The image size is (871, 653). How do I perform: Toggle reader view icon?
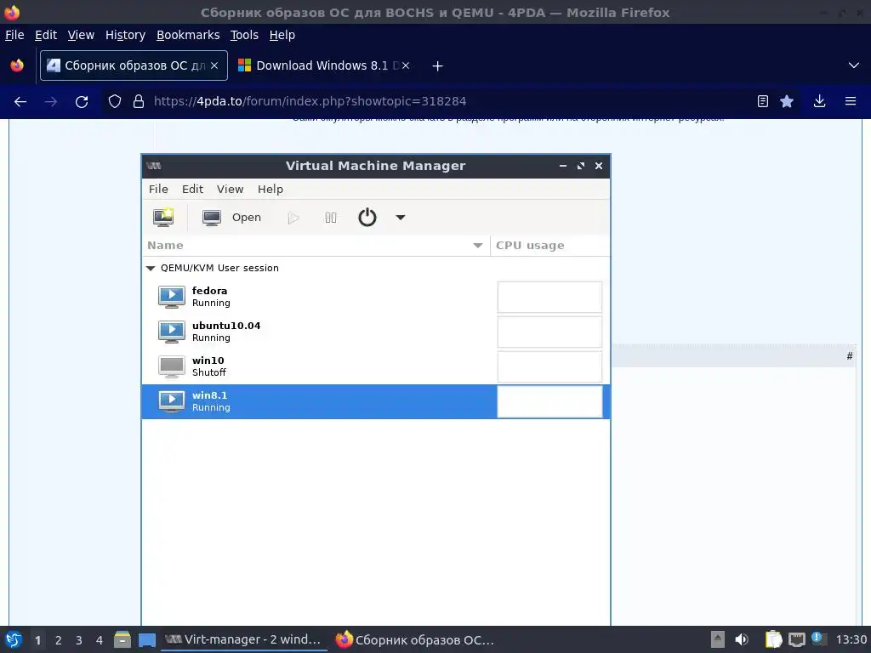763,102
